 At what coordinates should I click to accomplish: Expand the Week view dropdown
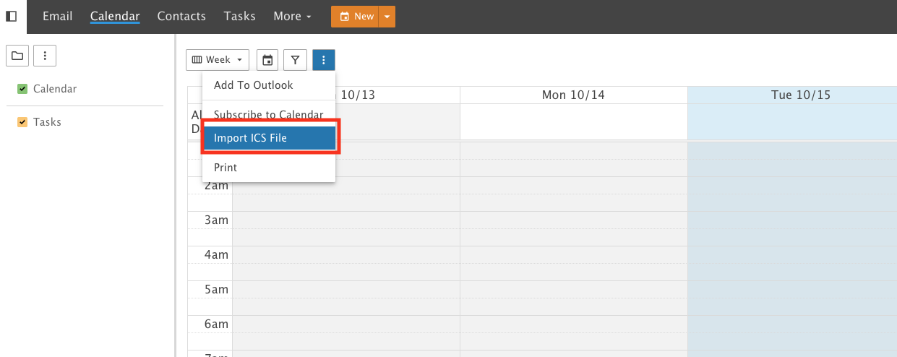click(218, 60)
